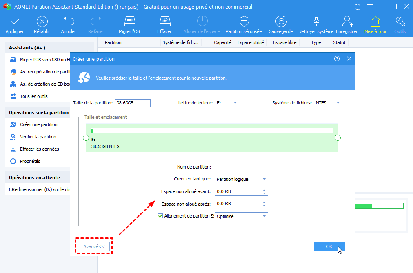Click the E: partition green bar
The width and height of the screenshot is (413, 273).
click(212, 138)
